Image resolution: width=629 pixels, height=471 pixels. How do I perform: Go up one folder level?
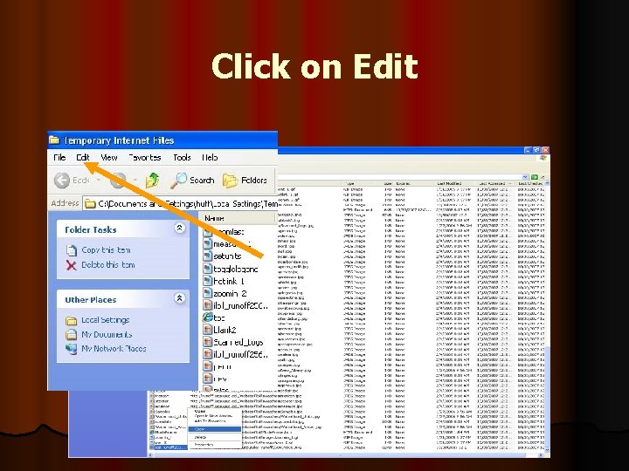point(152,181)
